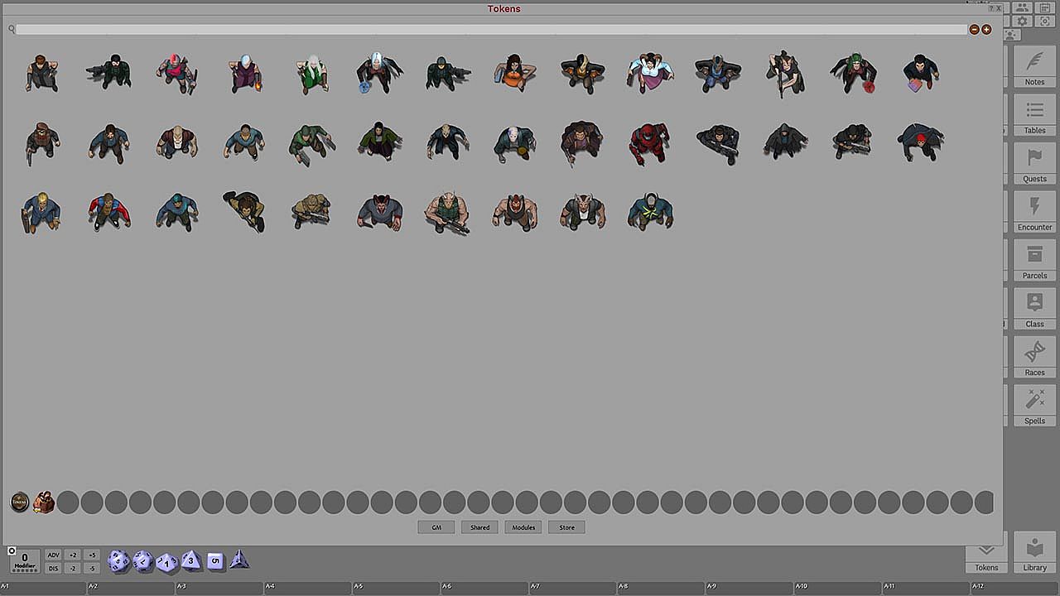
Task: Open the Library book icon
Action: click(1034, 553)
